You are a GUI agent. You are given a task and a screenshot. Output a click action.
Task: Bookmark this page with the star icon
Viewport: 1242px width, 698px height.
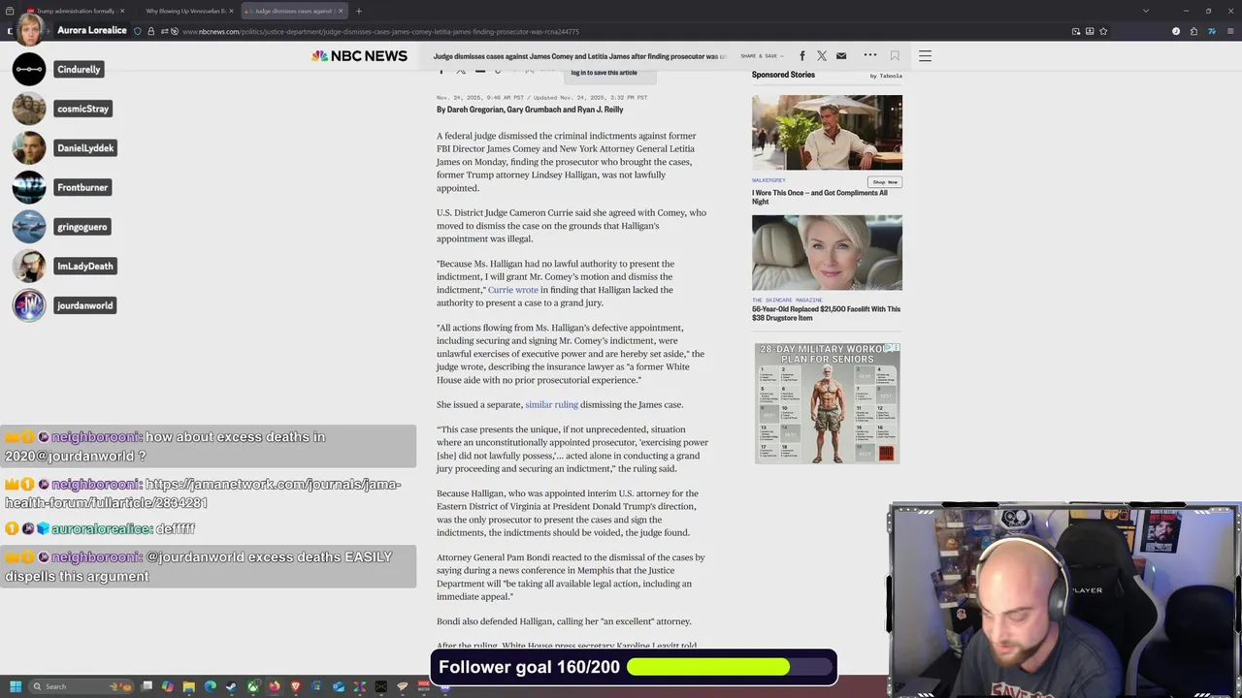[1103, 31]
